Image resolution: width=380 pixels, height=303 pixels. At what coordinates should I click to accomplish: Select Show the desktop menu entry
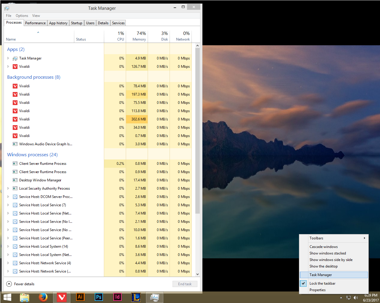(334, 266)
